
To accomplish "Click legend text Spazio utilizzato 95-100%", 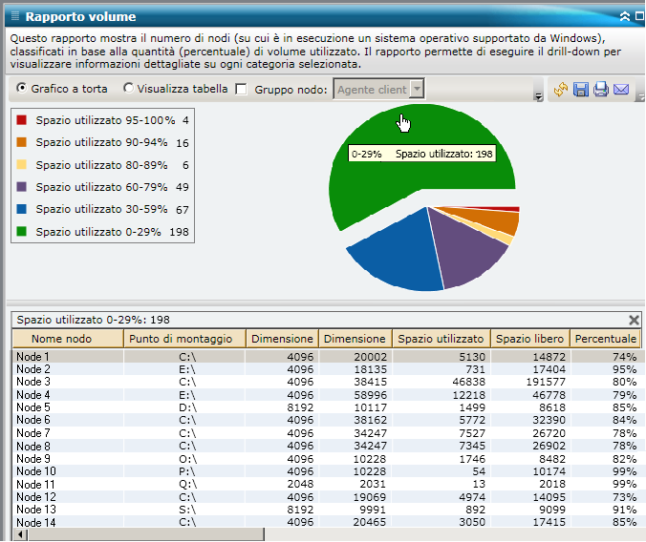I will pos(105,120).
